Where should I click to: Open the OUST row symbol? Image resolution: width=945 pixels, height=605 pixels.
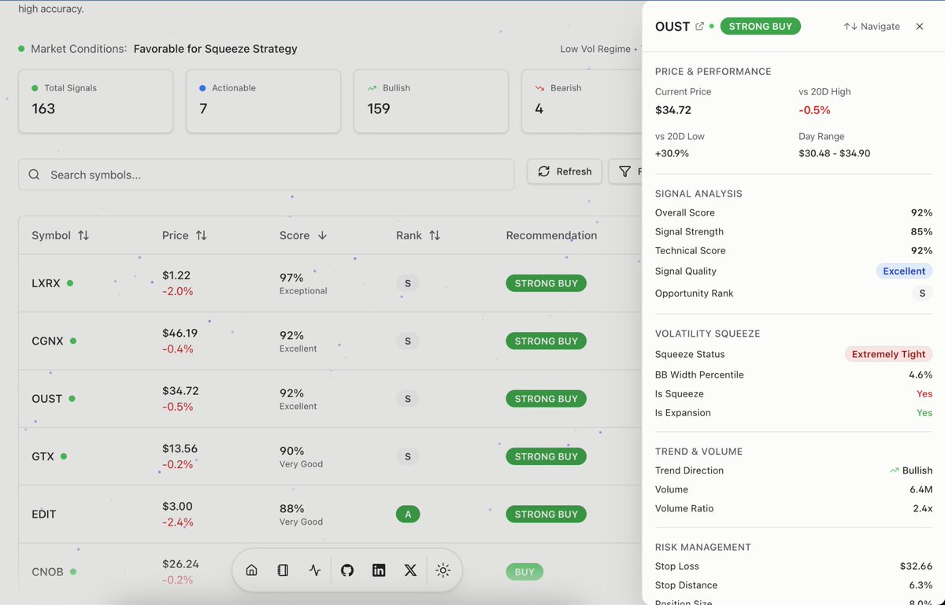click(46, 399)
